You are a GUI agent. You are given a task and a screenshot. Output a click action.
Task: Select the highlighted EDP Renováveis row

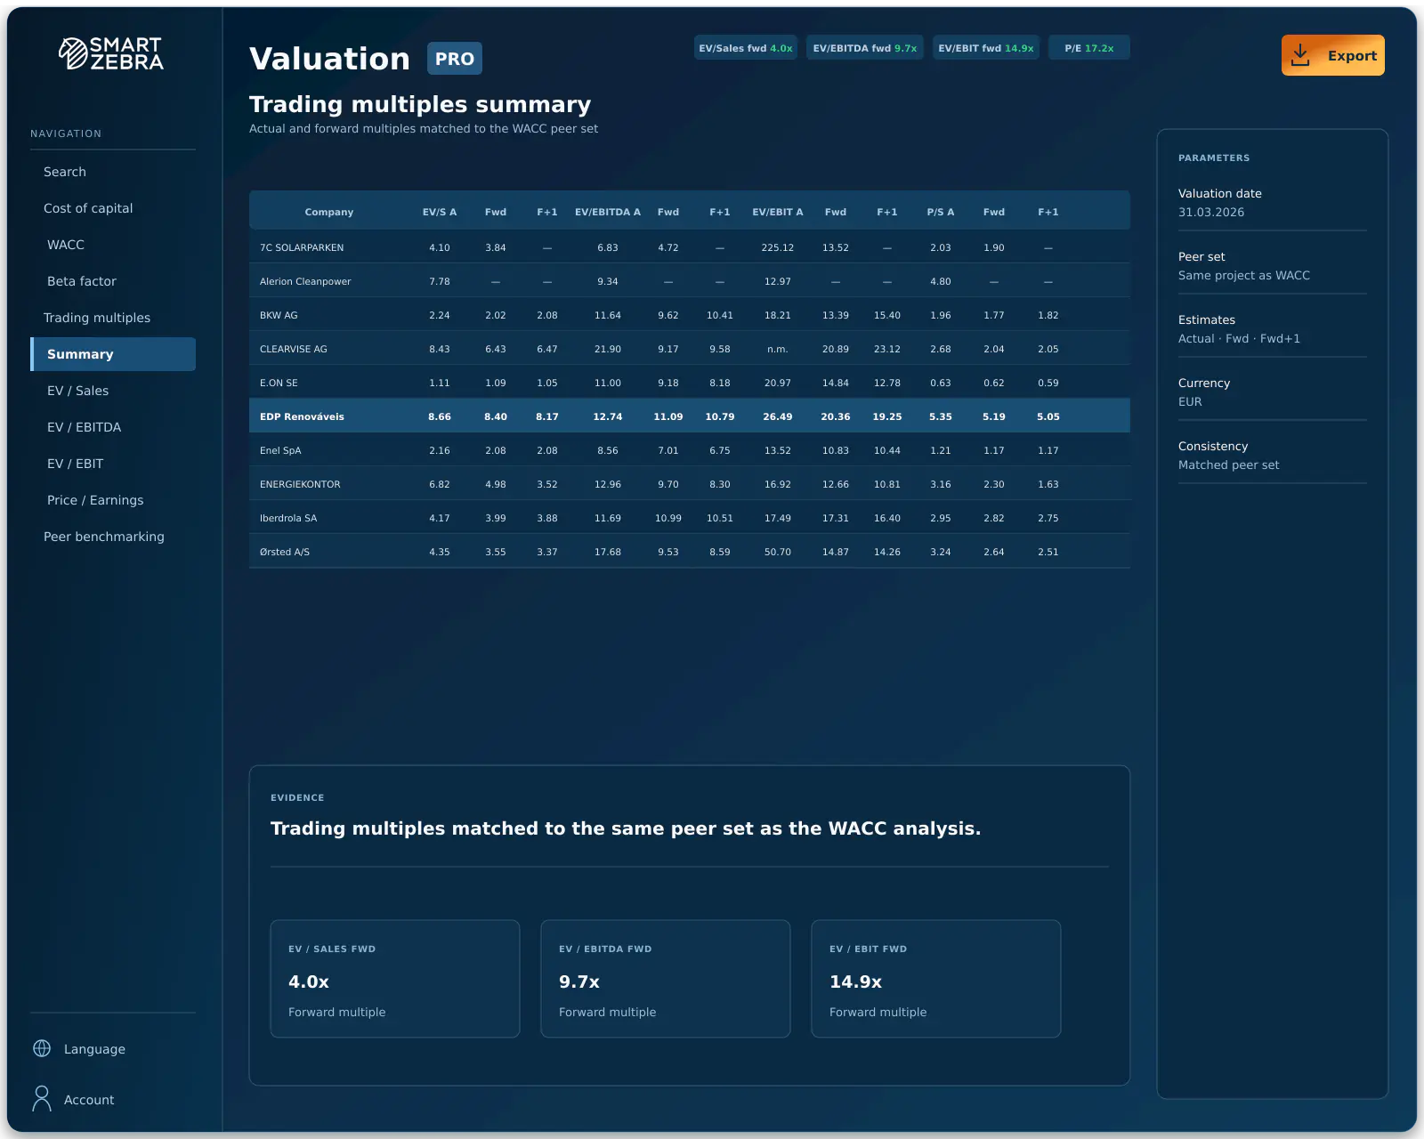click(690, 416)
